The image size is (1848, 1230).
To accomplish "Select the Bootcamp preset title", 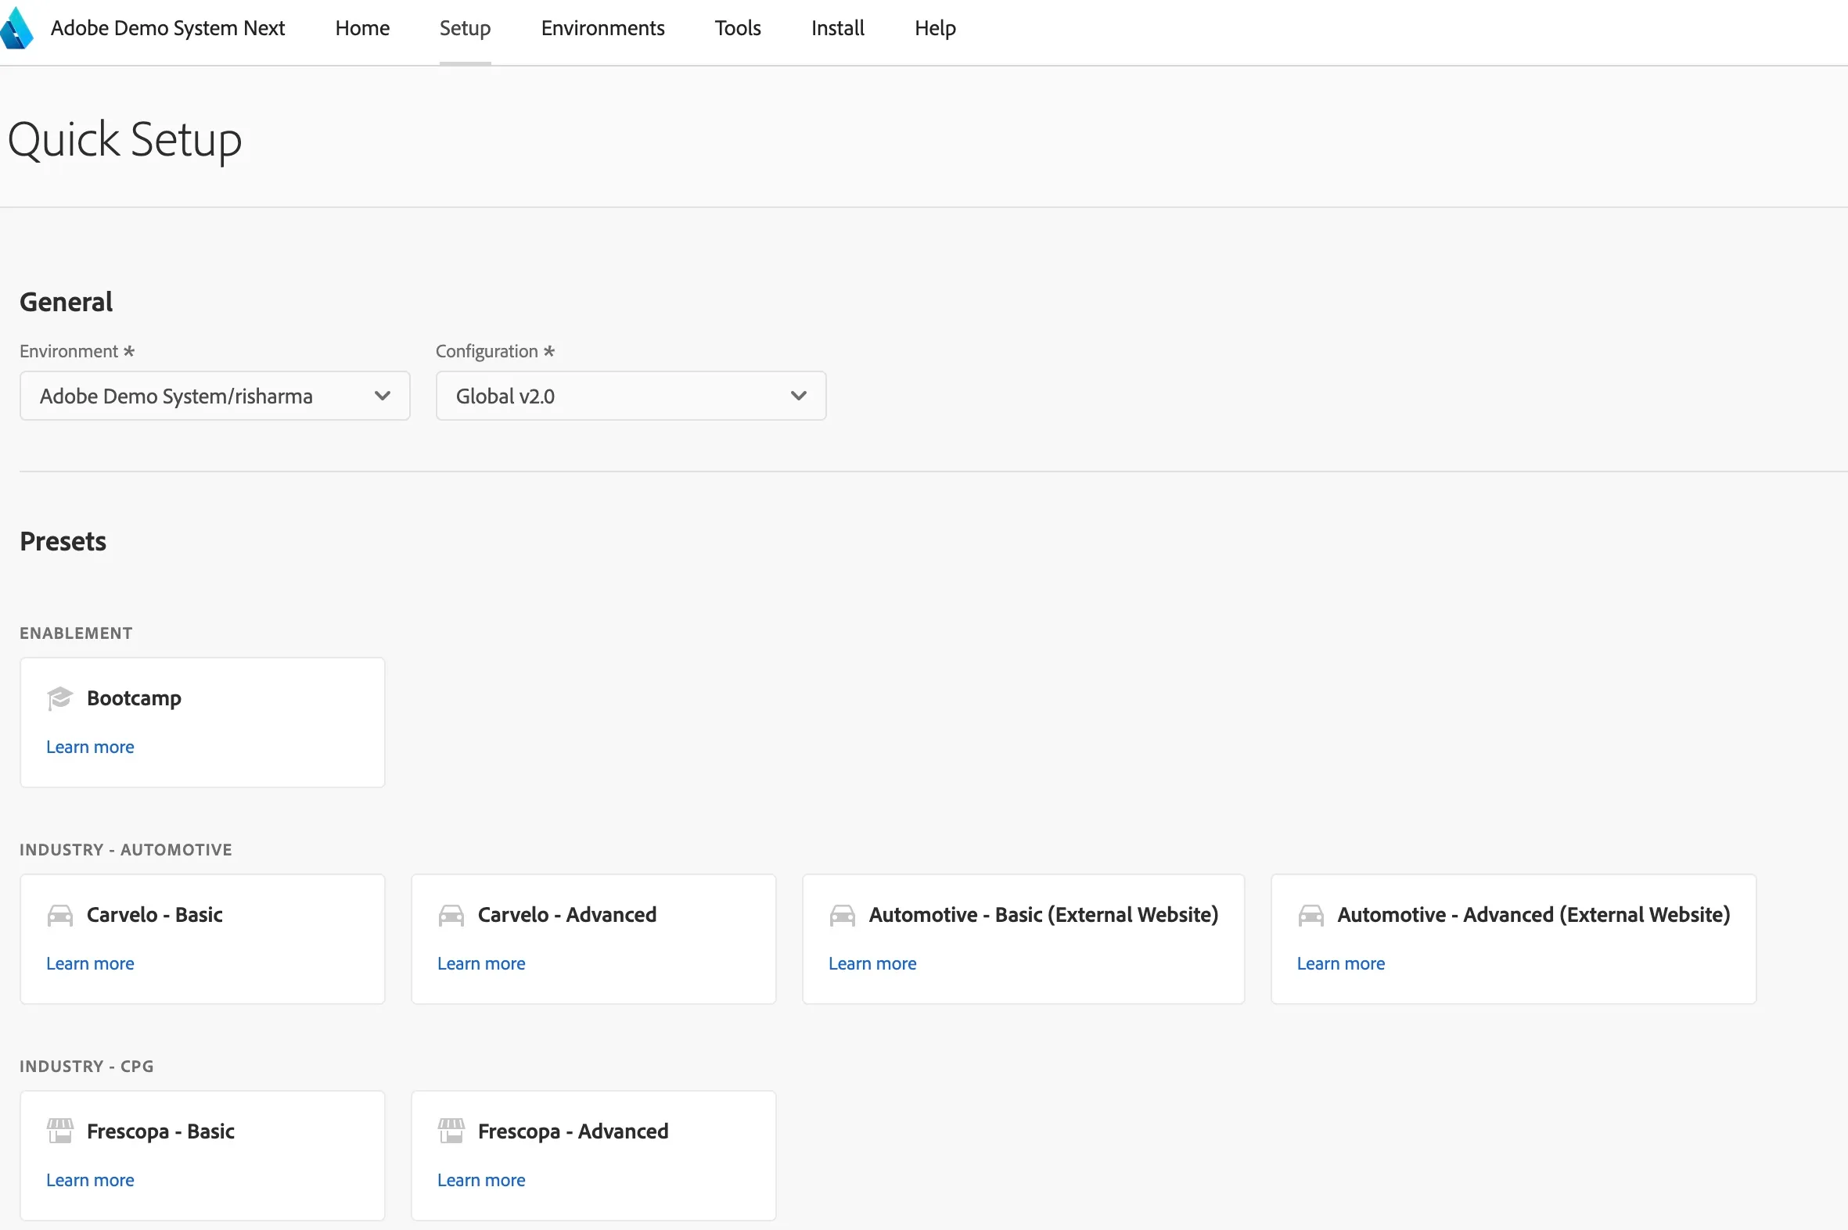I will point(135,698).
